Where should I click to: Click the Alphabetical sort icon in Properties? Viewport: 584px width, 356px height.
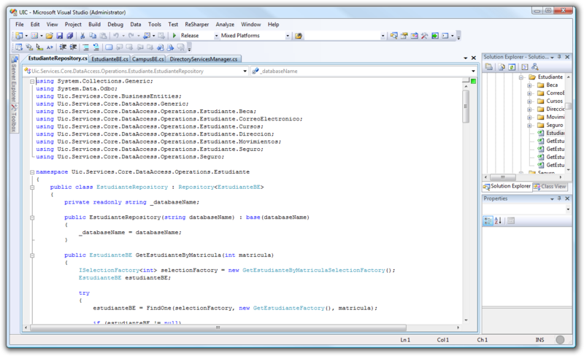pyautogui.click(x=499, y=221)
